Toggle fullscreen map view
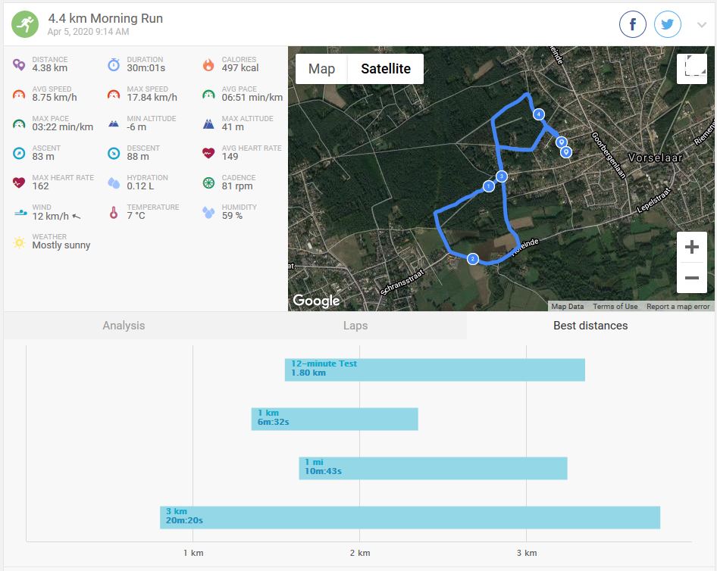717x571 pixels. [691, 69]
